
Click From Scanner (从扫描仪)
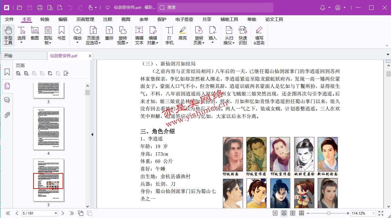coord(229,35)
